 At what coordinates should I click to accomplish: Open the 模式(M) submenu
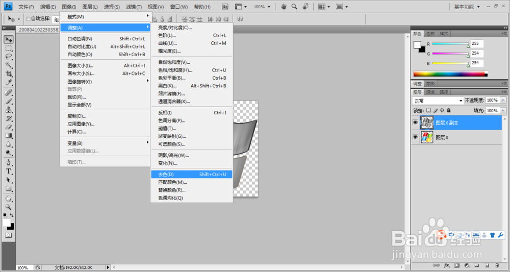(x=106, y=17)
